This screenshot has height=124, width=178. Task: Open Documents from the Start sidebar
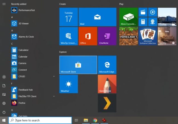point(4,86)
